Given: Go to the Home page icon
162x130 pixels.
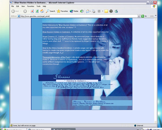Looking at the screenshot, I should click(42, 11).
